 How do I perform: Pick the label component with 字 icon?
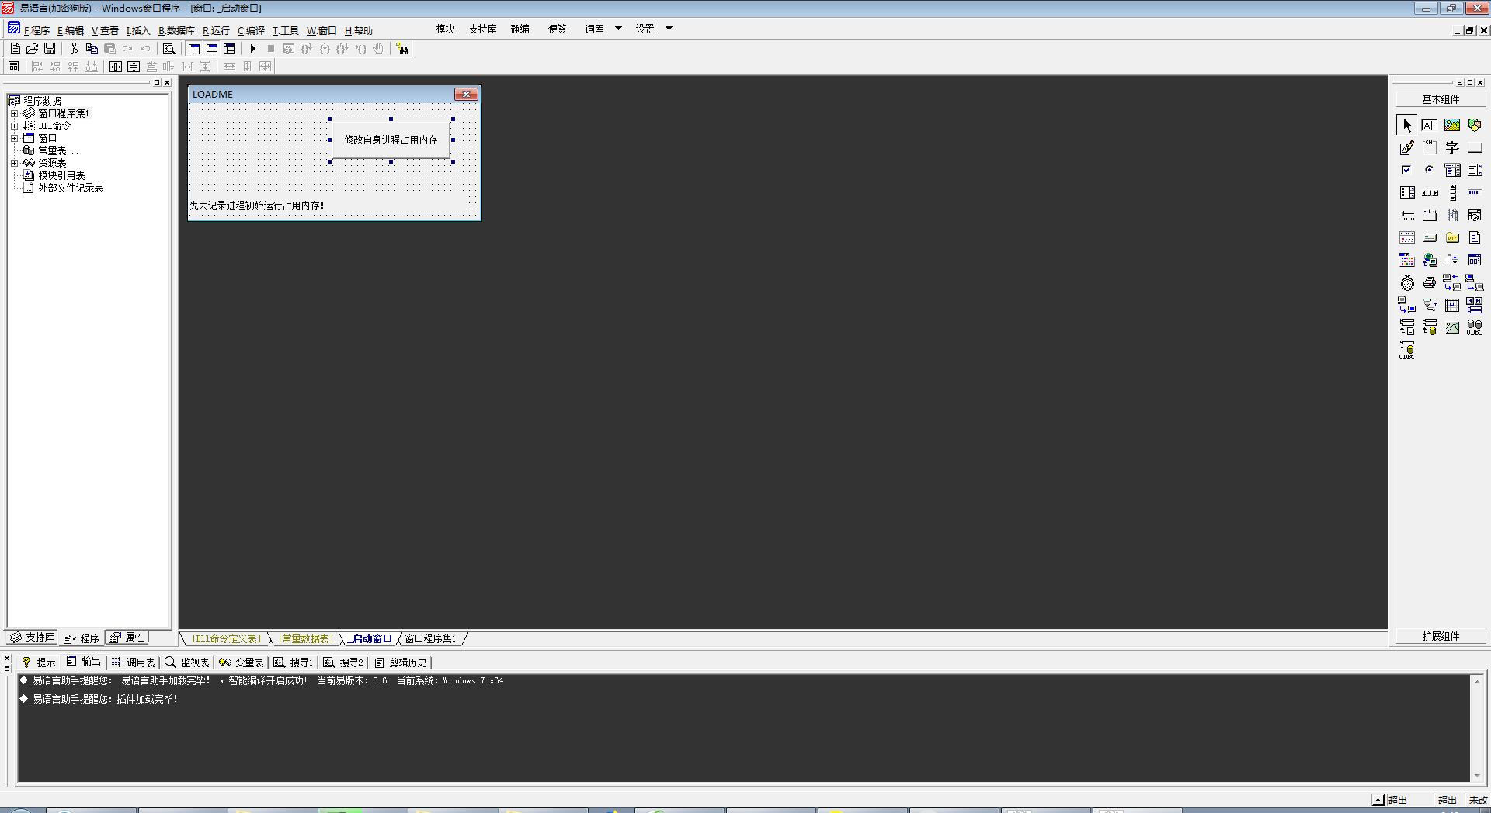(1452, 147)
